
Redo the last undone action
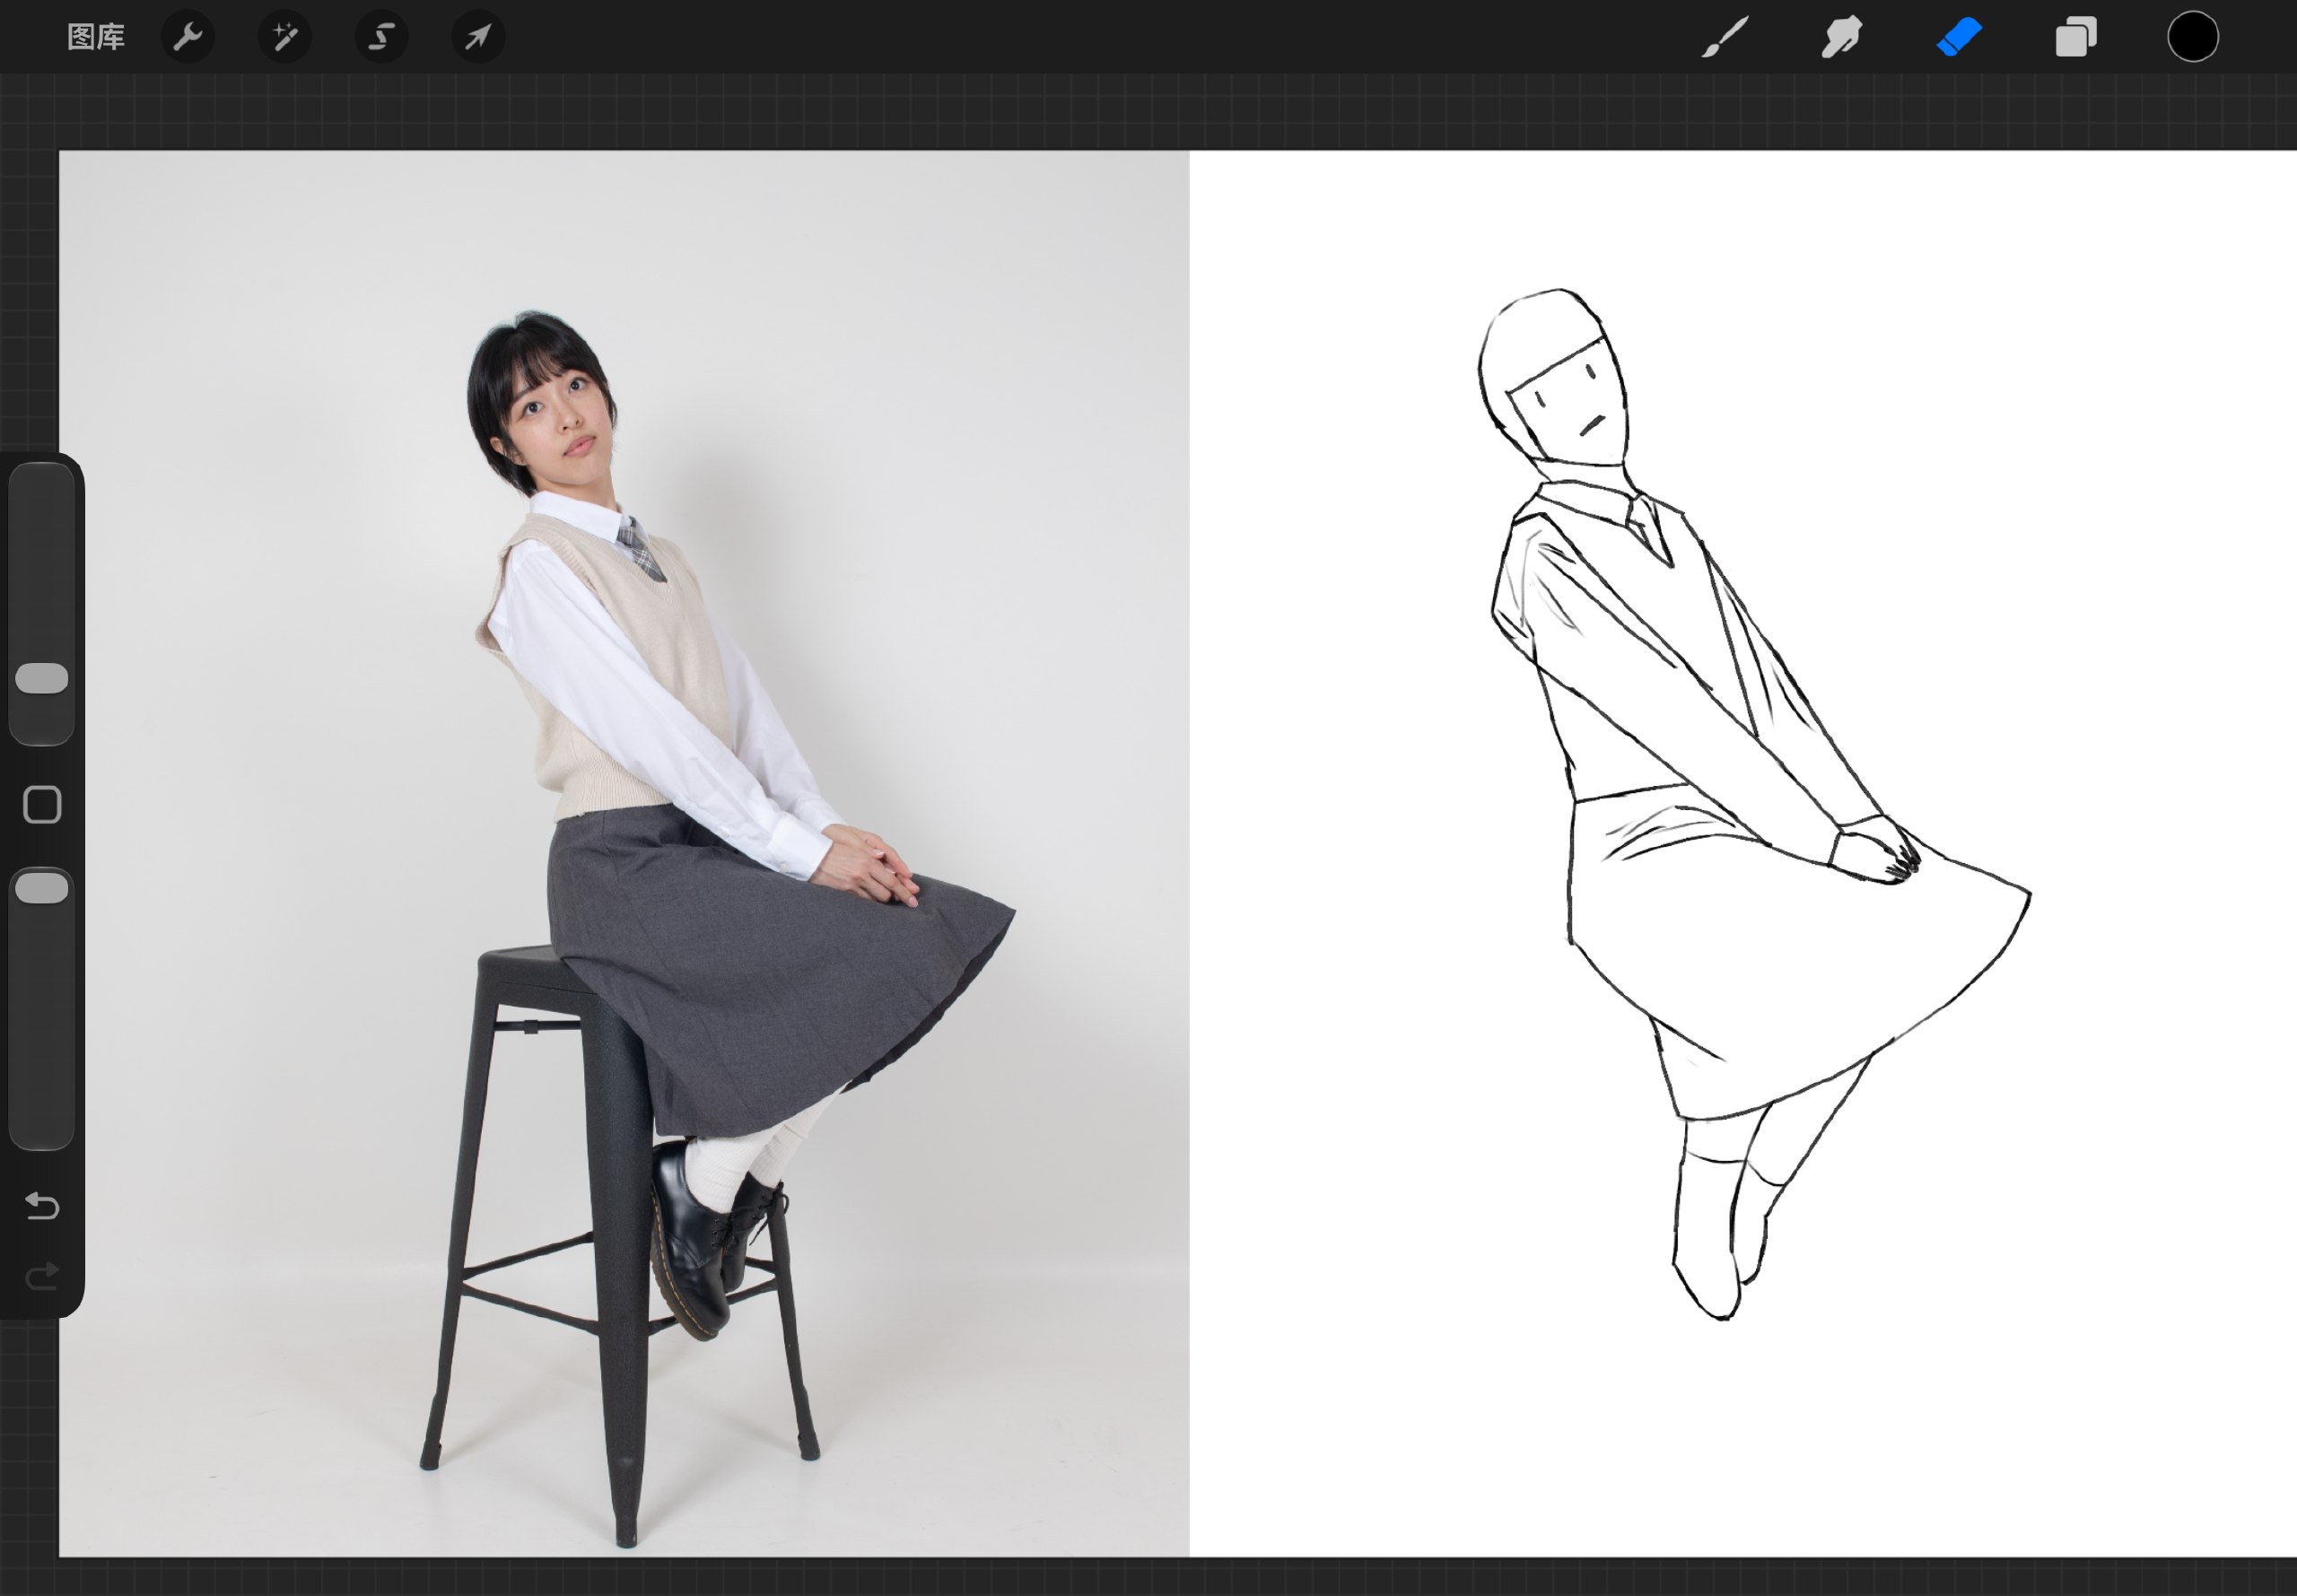(x=42, y=1277)
